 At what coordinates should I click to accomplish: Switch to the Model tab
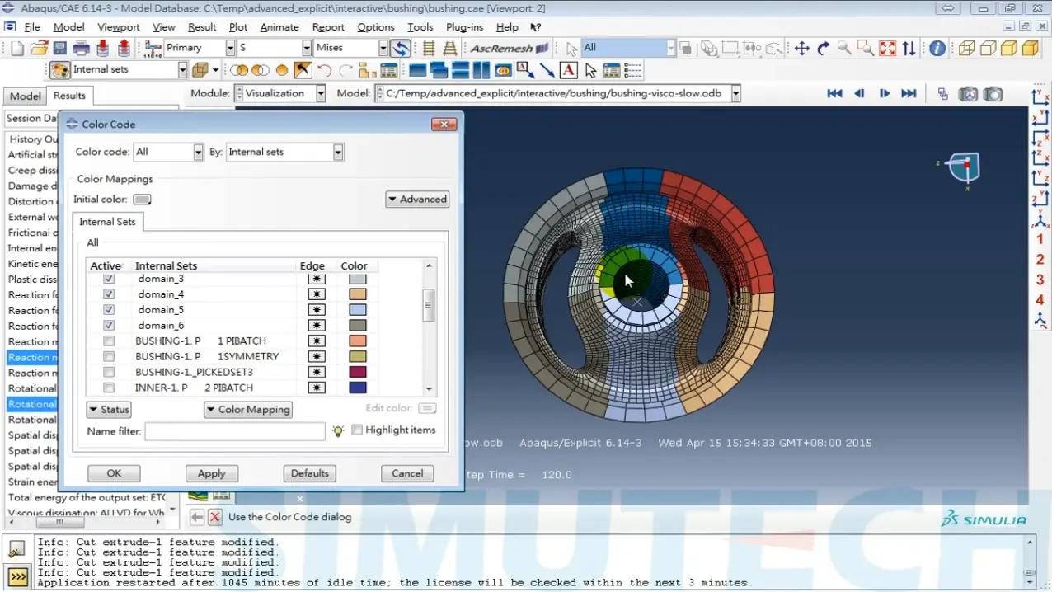tap(26, 96)
